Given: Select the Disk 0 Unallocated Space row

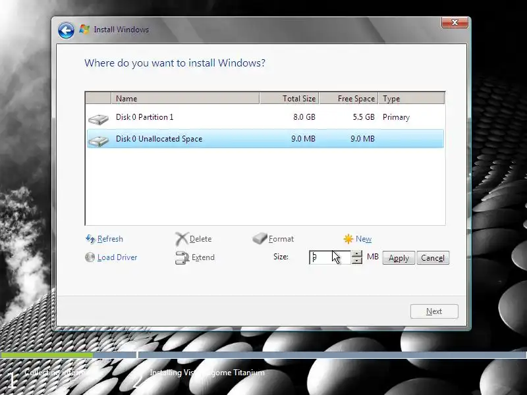Looking at the screenshot, I should (x=265, y=138).
